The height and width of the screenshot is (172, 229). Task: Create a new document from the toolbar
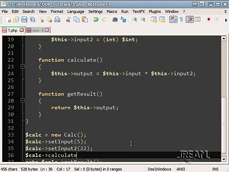(8, 20)
